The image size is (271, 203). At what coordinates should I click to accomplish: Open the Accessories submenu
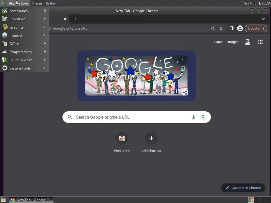pyautogui.click(x=24, y=11)
